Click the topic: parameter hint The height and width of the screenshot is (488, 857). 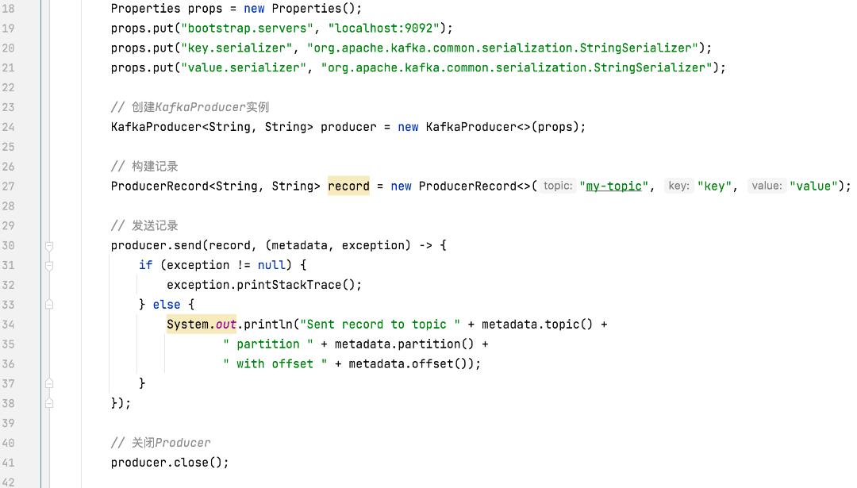point(557,186)
